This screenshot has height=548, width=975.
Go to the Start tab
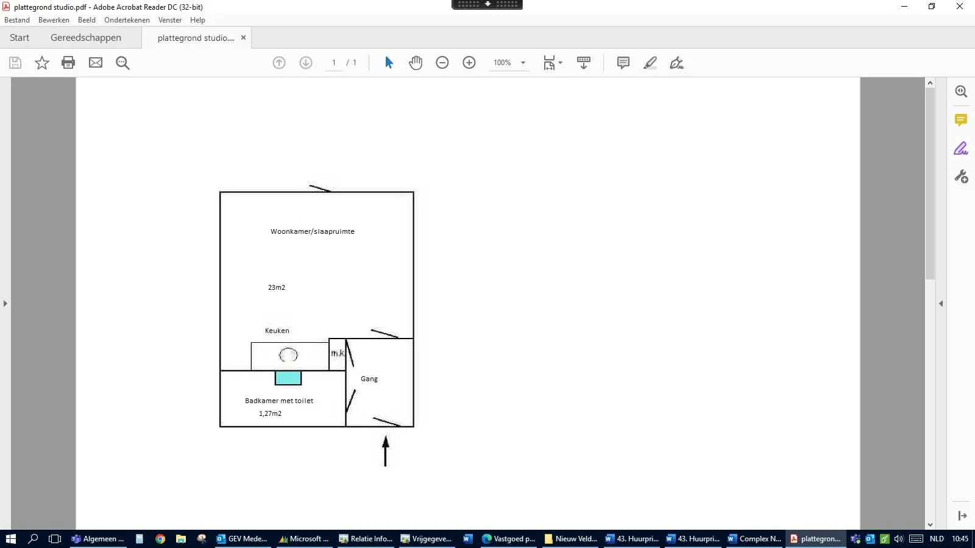pyautogui.click(x=19, y=38)
